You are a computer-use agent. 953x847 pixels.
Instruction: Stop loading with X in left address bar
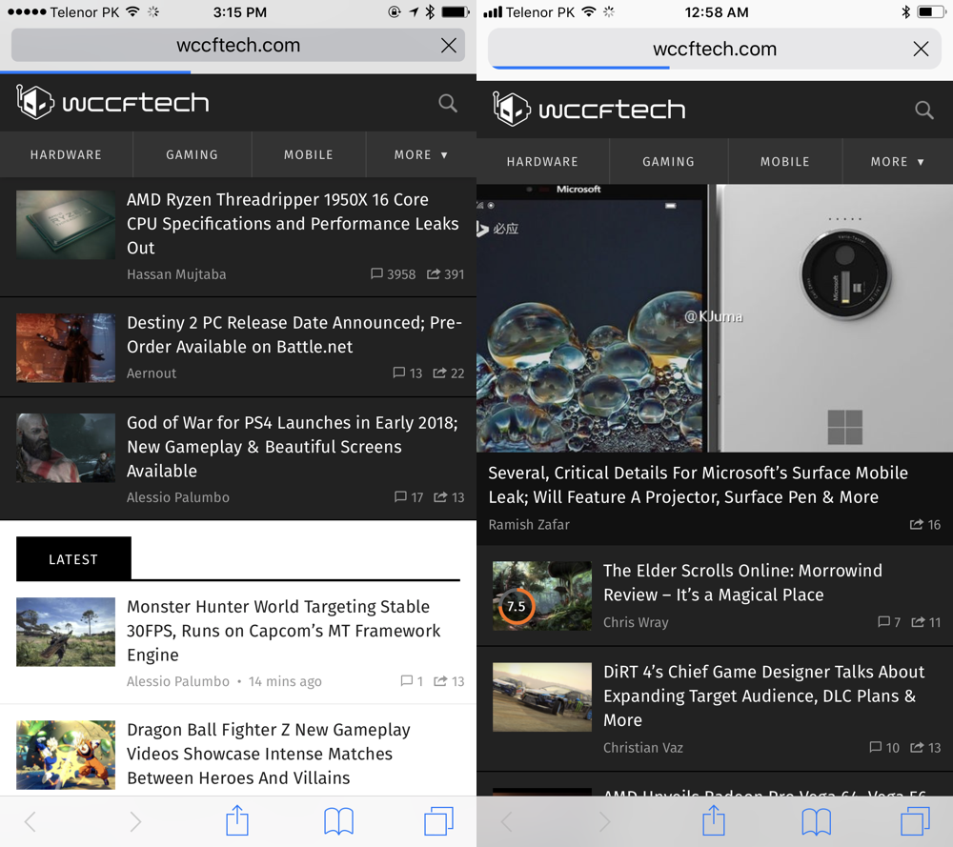[449, 45]
